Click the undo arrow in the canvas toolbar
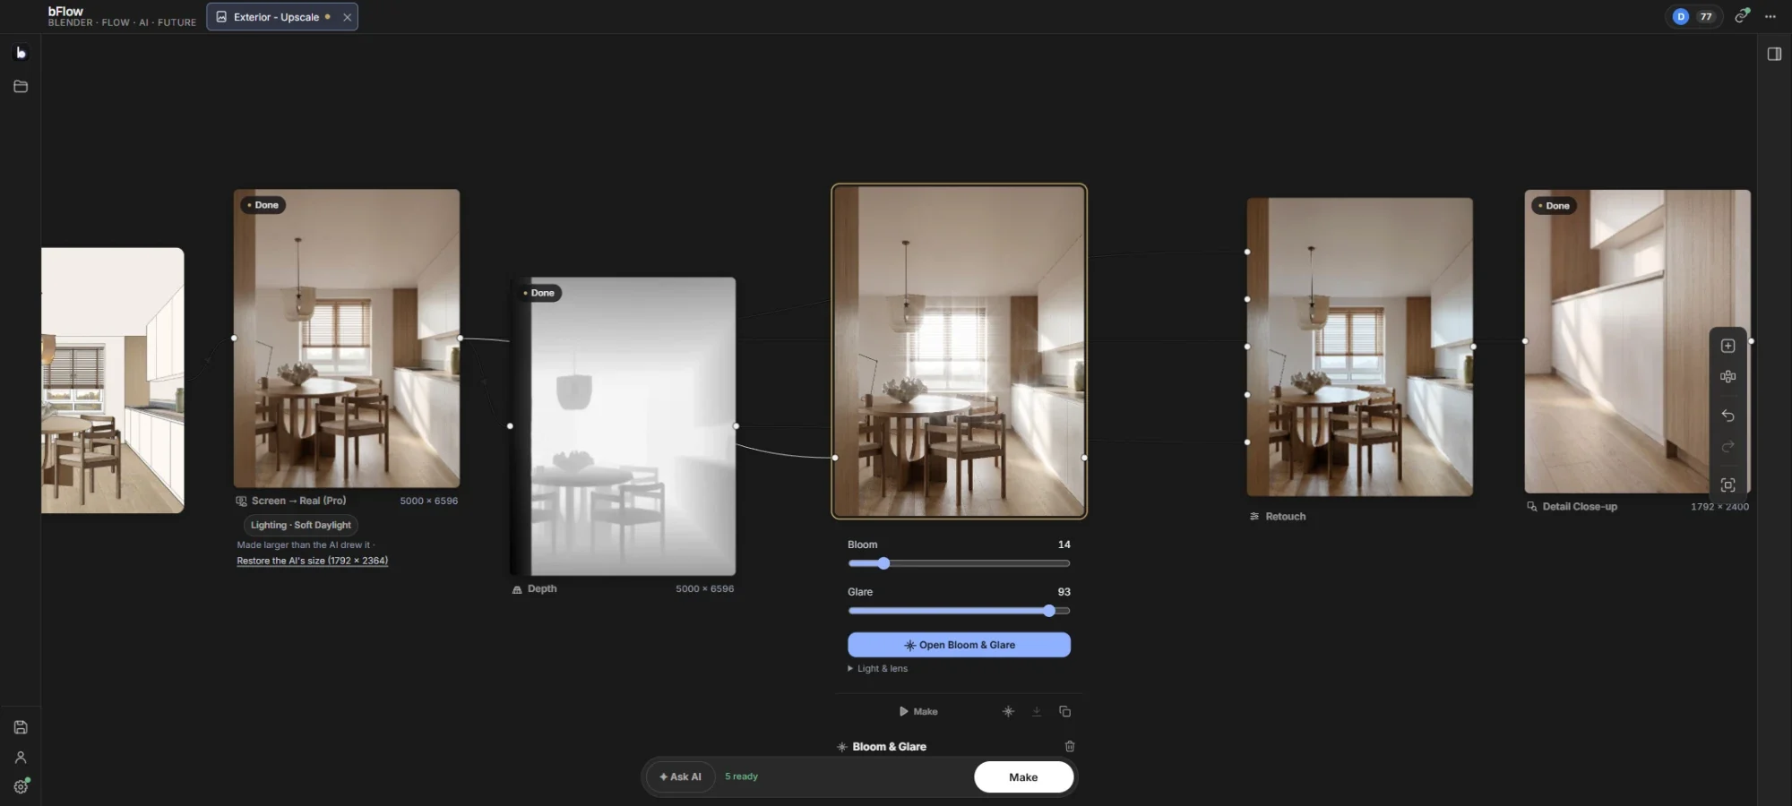The image size is (1792, 806). point(1728,416)
